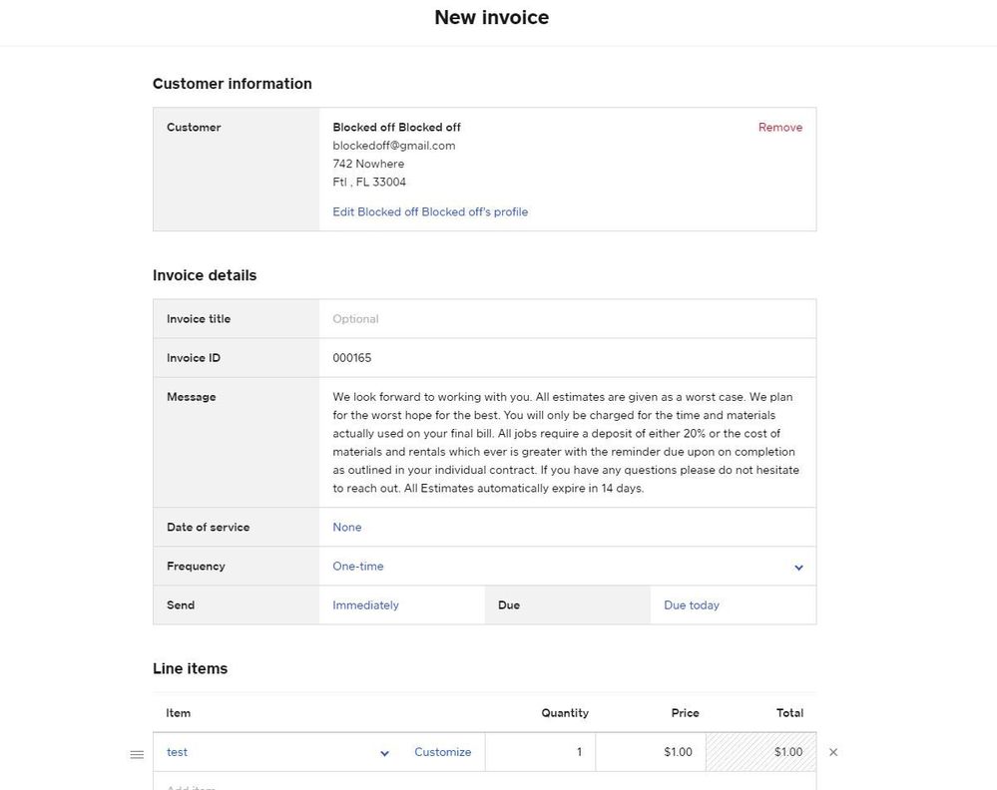Edit the $1.00 Price field
The height and width of the screenshot is (790, 997).
[x=651, y=752]
